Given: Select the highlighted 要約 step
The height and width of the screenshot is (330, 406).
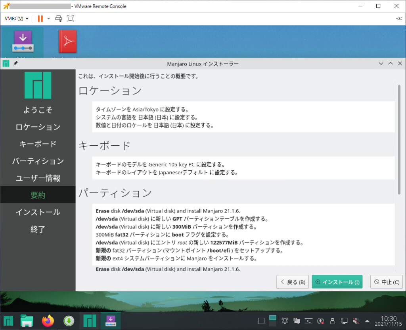Looking at the screenshot, I should coord(38,195).
